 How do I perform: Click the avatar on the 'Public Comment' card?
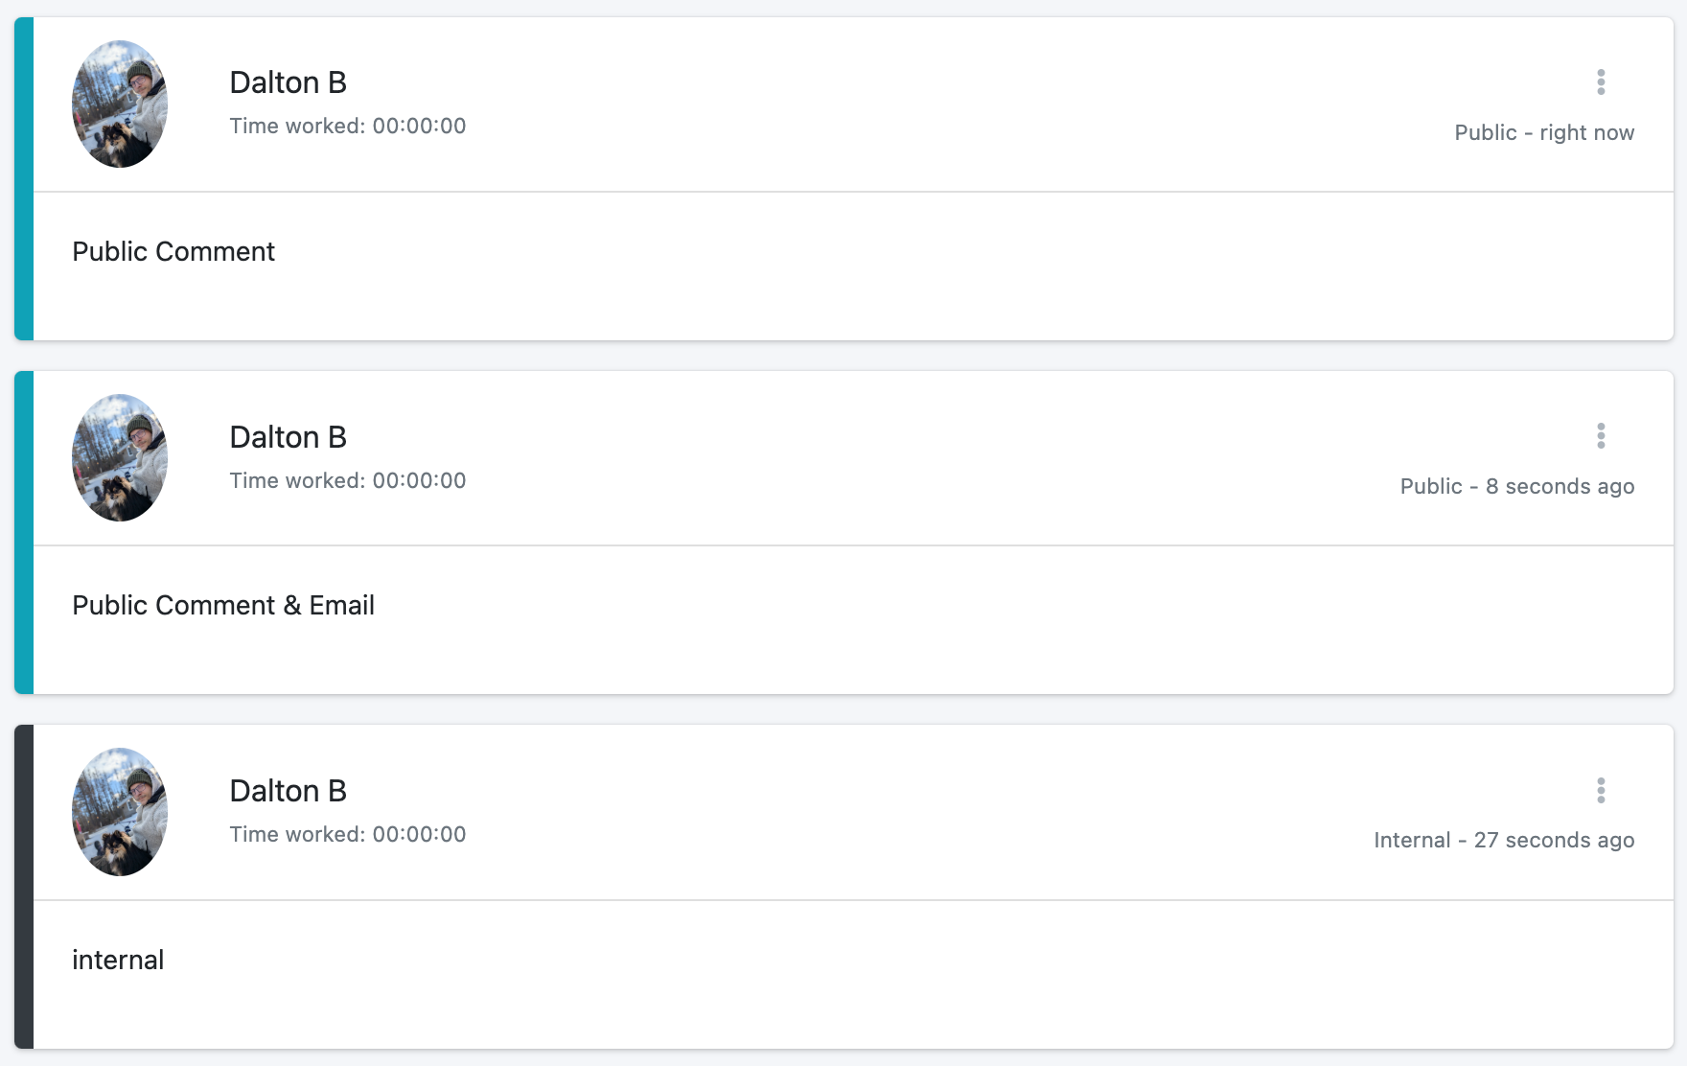point(120,104)
